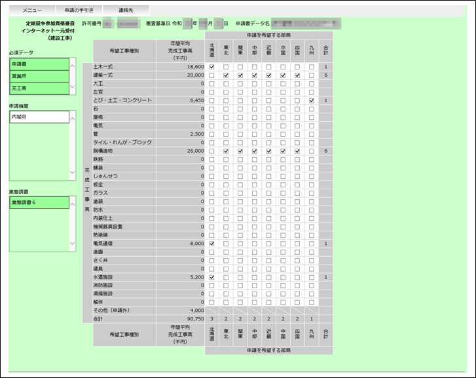This screenshot has height=378, width=476.
Task: Check 東北 for 土木一式
Action: click(226, 67)
